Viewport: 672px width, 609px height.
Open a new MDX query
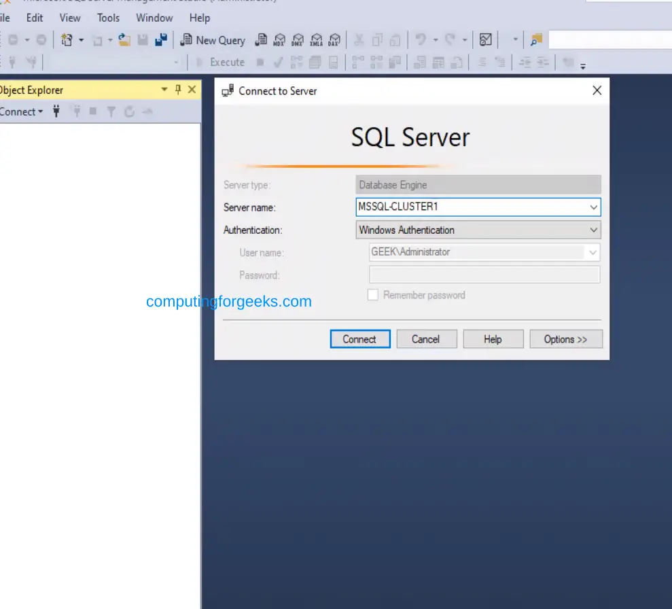pos(279,40)
